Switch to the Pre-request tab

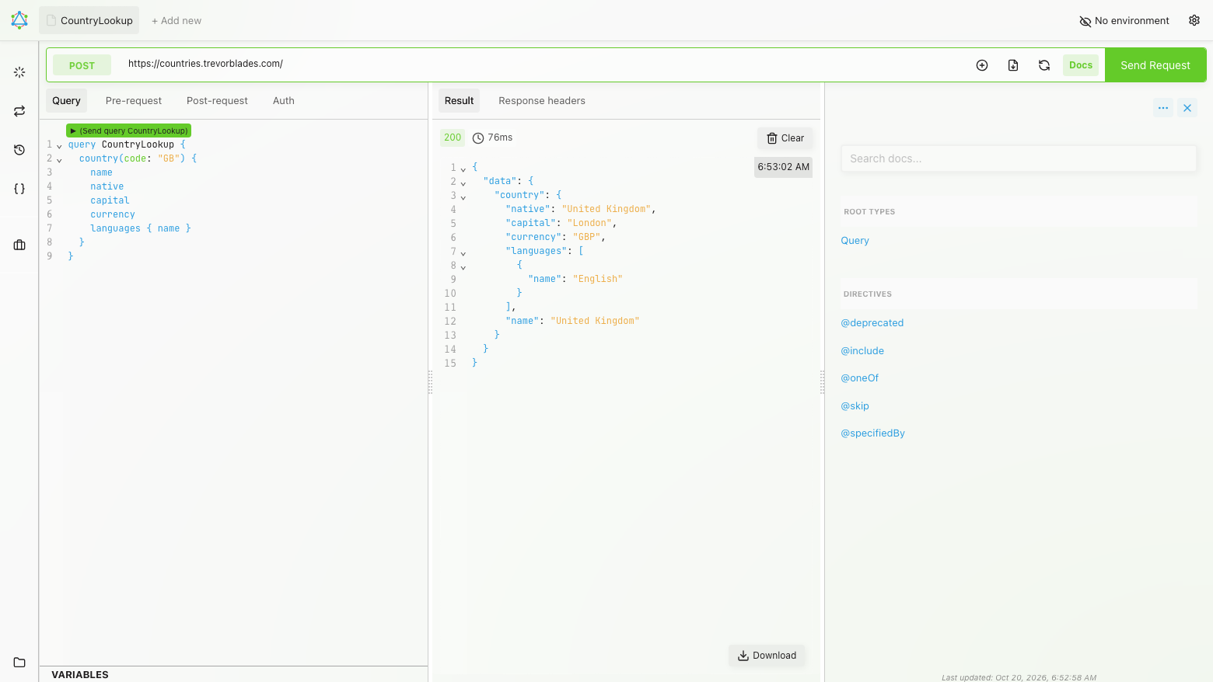click(134, 101)
